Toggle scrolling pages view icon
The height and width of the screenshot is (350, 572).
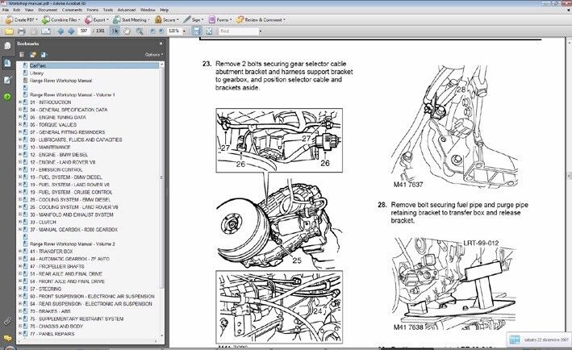coord(196,31)
